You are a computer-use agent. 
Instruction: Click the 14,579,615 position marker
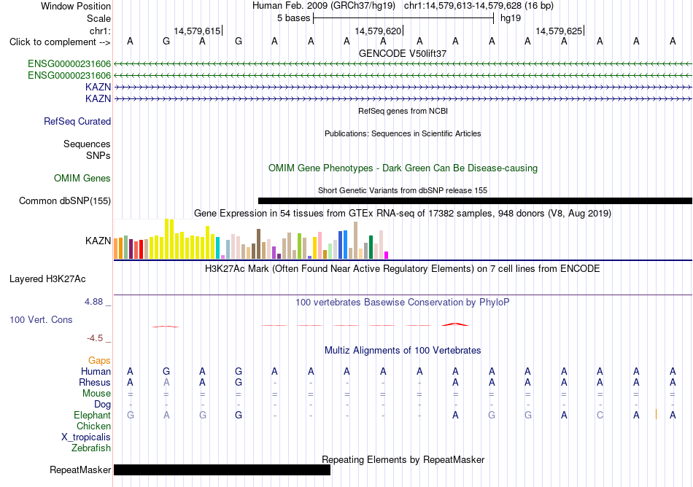(x=198, y=31)
